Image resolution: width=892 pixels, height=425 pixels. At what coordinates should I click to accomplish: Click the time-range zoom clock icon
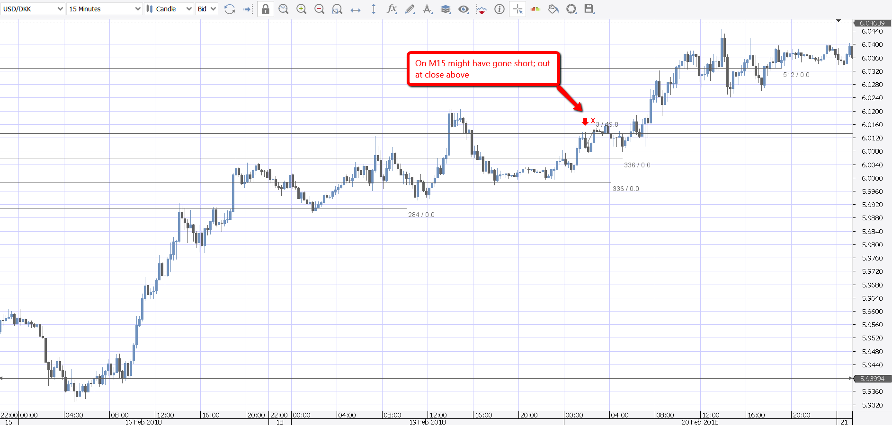click(284, 9)
